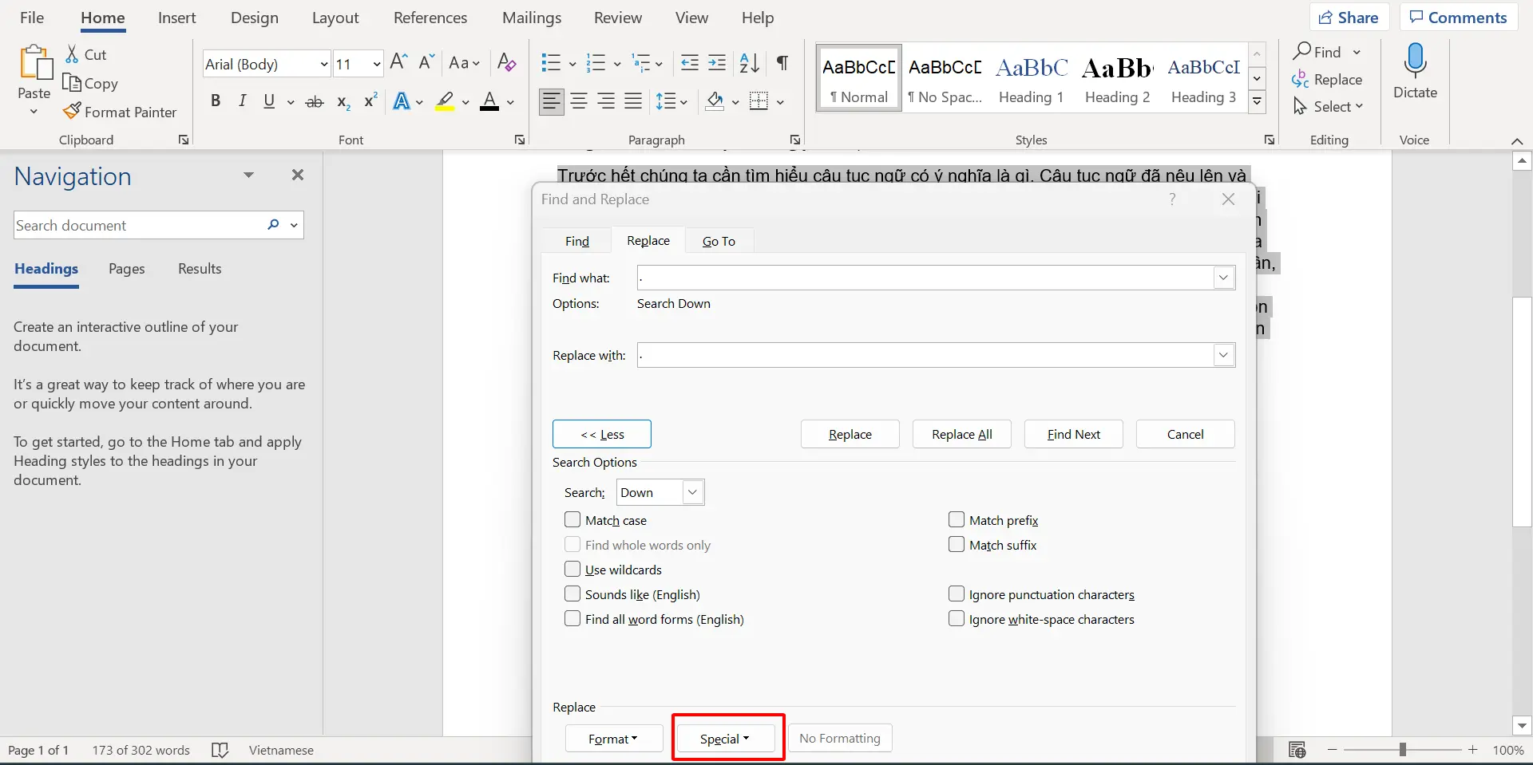Check Ignore white-space characters
1533x765 pixels.
pyautogui.click(x=957, y=619)
